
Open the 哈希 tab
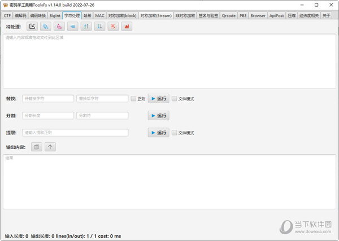[x=88, y=16]
